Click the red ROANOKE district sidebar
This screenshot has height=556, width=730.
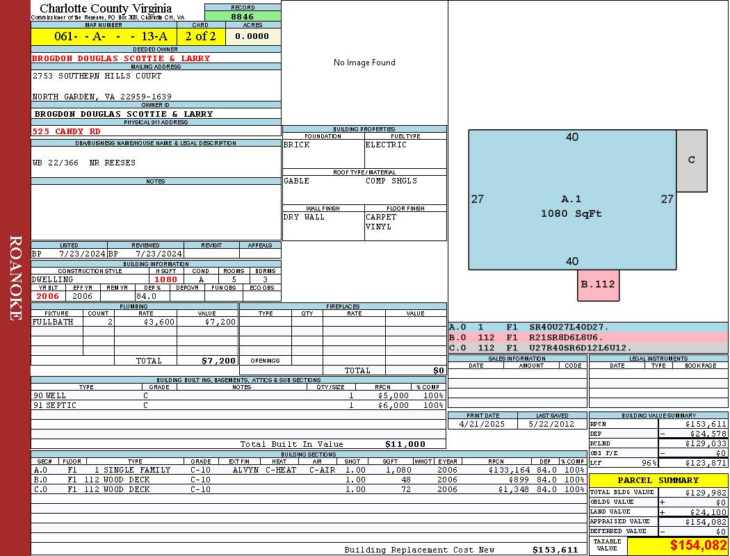click(15, 278)
